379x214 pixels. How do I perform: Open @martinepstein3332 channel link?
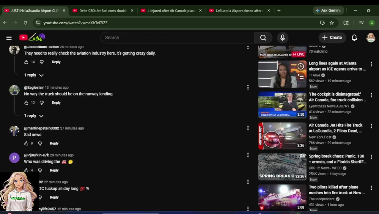pyautogui.click(x=41, y=128)
